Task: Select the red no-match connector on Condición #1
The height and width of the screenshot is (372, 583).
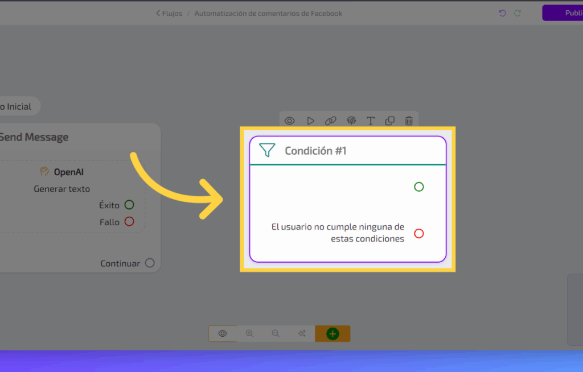Action: (x=419, y=234)
